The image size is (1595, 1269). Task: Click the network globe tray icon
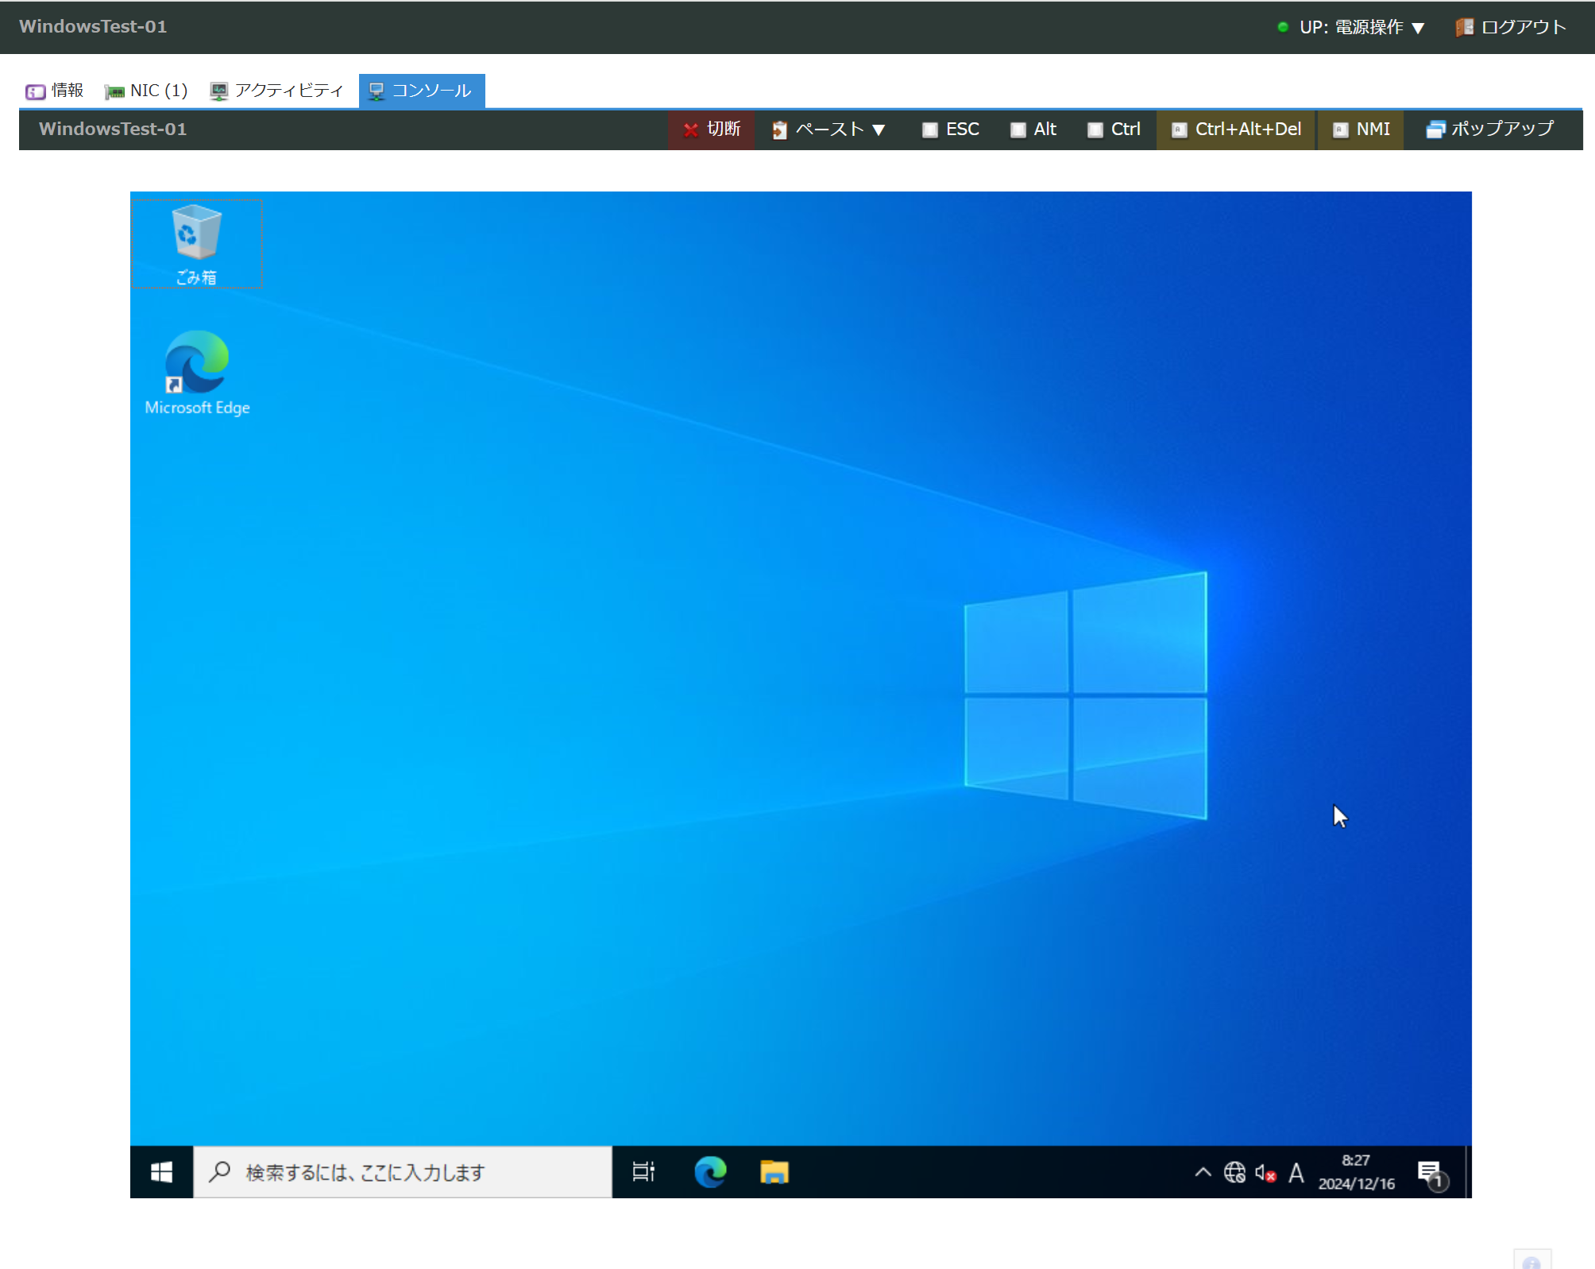(1234, 1173)
